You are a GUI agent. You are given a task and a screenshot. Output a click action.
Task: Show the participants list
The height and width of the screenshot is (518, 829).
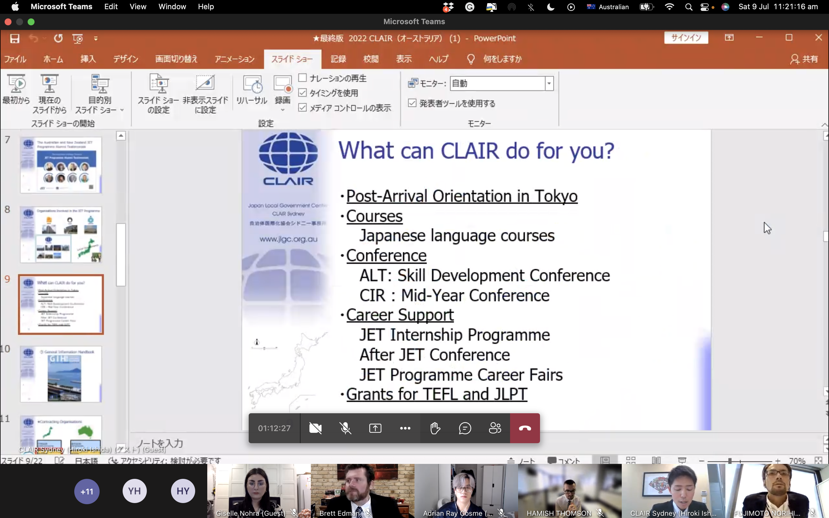495,428
